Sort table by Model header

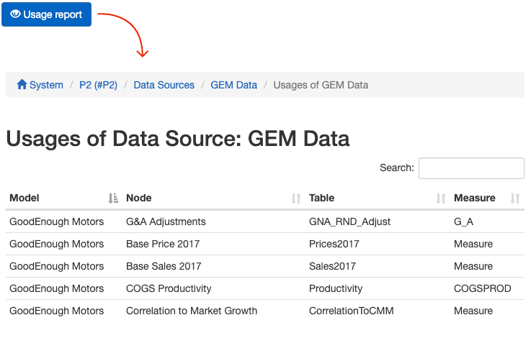(24, 198)
